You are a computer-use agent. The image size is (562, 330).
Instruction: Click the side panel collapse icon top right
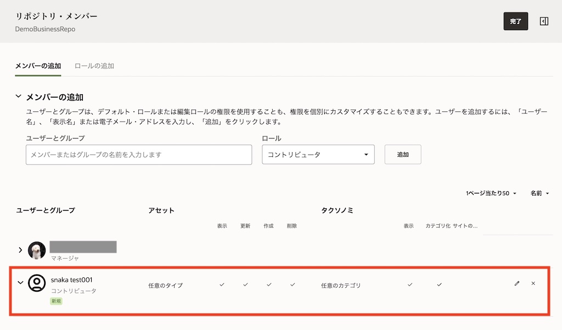(543, 21)
